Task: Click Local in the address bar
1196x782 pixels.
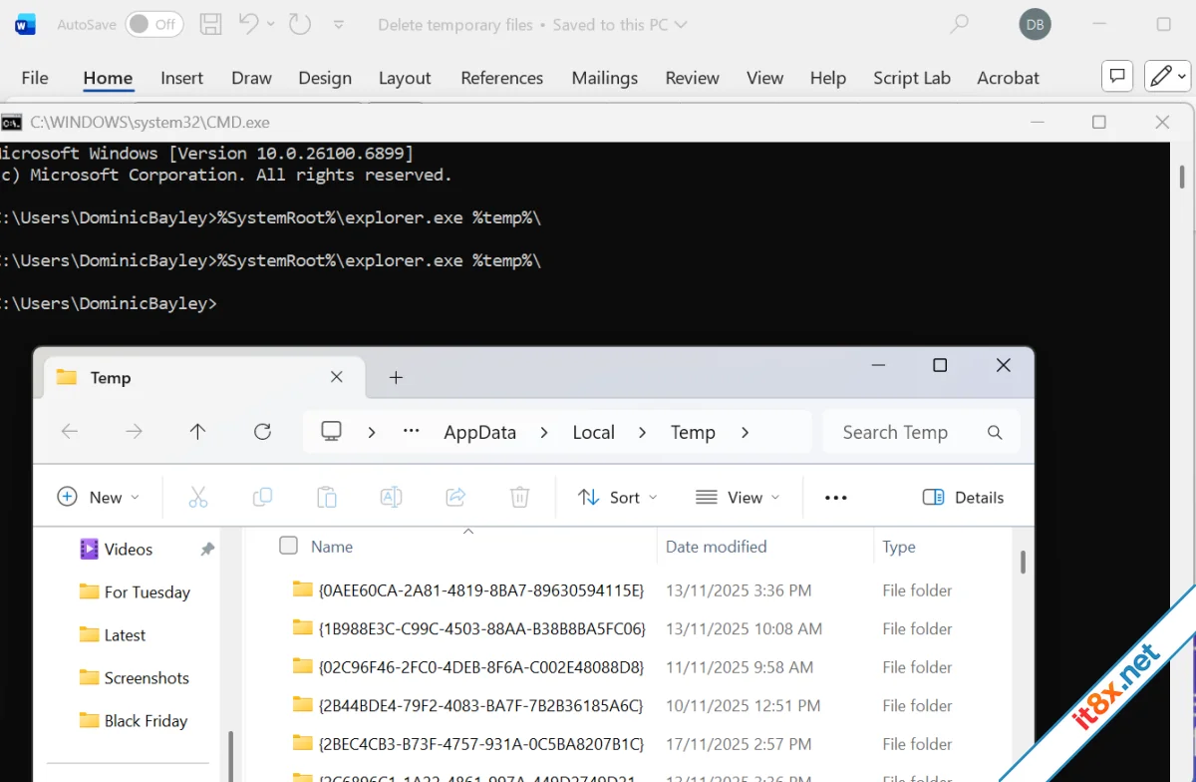Action: tap(594, 432)
